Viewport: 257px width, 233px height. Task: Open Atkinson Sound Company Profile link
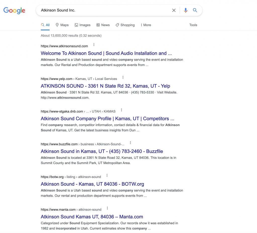[107, 119]
